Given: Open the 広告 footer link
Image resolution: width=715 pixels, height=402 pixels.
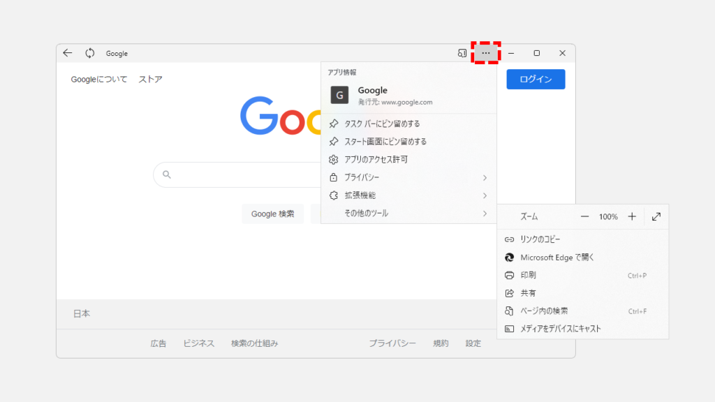Looking at the screenshot, I should coord(159,343).
